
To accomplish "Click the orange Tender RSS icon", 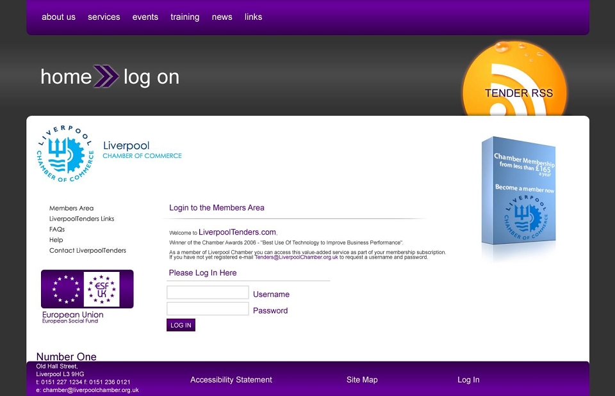I will [514, 79].
